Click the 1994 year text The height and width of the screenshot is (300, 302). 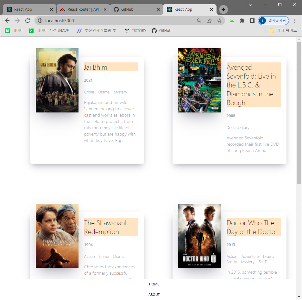[88, 245]
